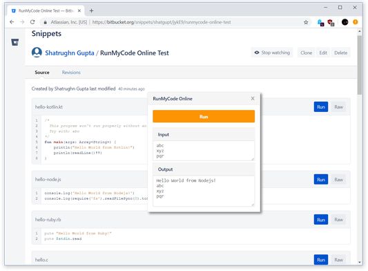Open a new browser tab with plus icon
The width and height of the screenshot is (368, 271).
(92, 10)
